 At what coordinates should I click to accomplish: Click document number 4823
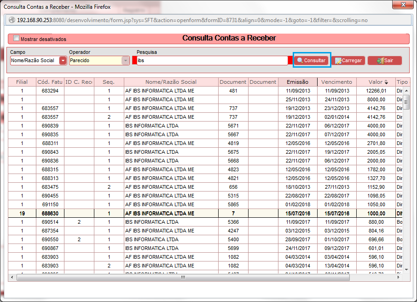[x=233, y=169]
